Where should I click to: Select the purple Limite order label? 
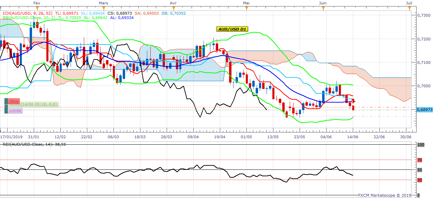[15, 110]
